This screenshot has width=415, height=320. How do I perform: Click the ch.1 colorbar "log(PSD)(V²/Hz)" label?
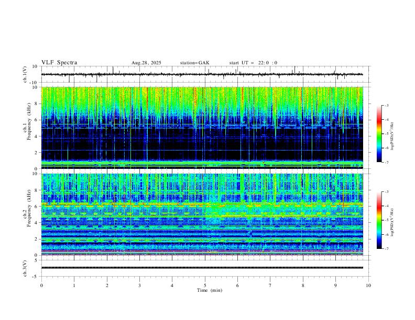click(x=392, y=136)
